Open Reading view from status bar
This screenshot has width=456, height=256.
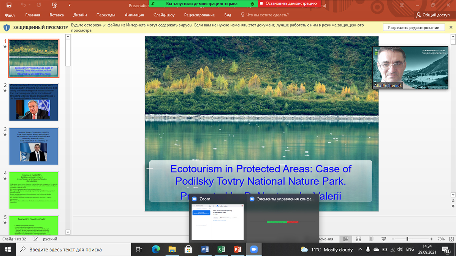tap(371, 239)
